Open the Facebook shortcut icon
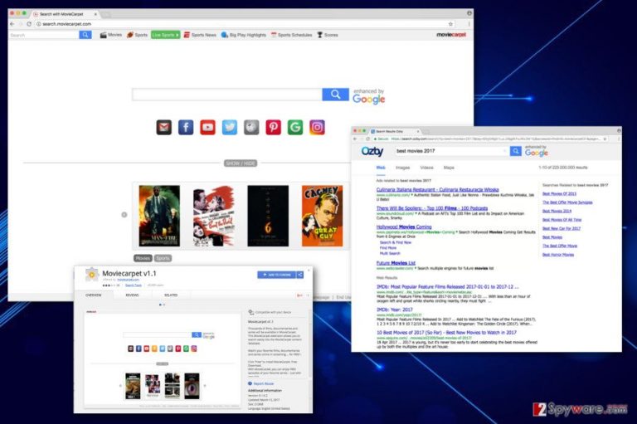The height and width of the screenshot is (424, 637). pos(186,127)
